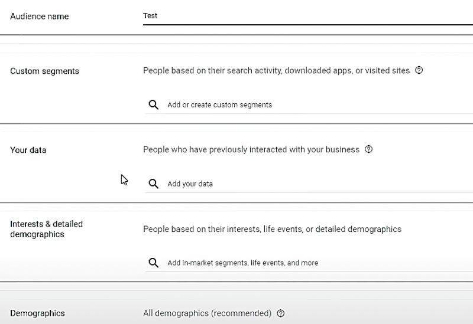Click magnifier icon beside Add your data

pos(154,184)
